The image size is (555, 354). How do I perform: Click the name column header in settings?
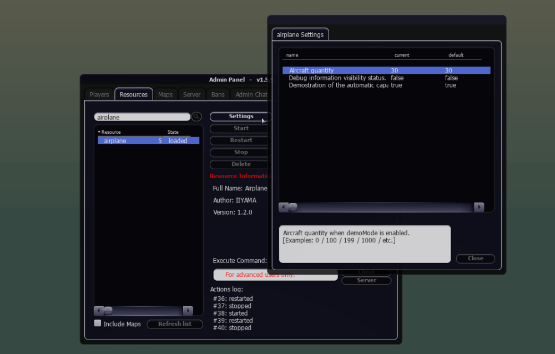tap(292, 55)
